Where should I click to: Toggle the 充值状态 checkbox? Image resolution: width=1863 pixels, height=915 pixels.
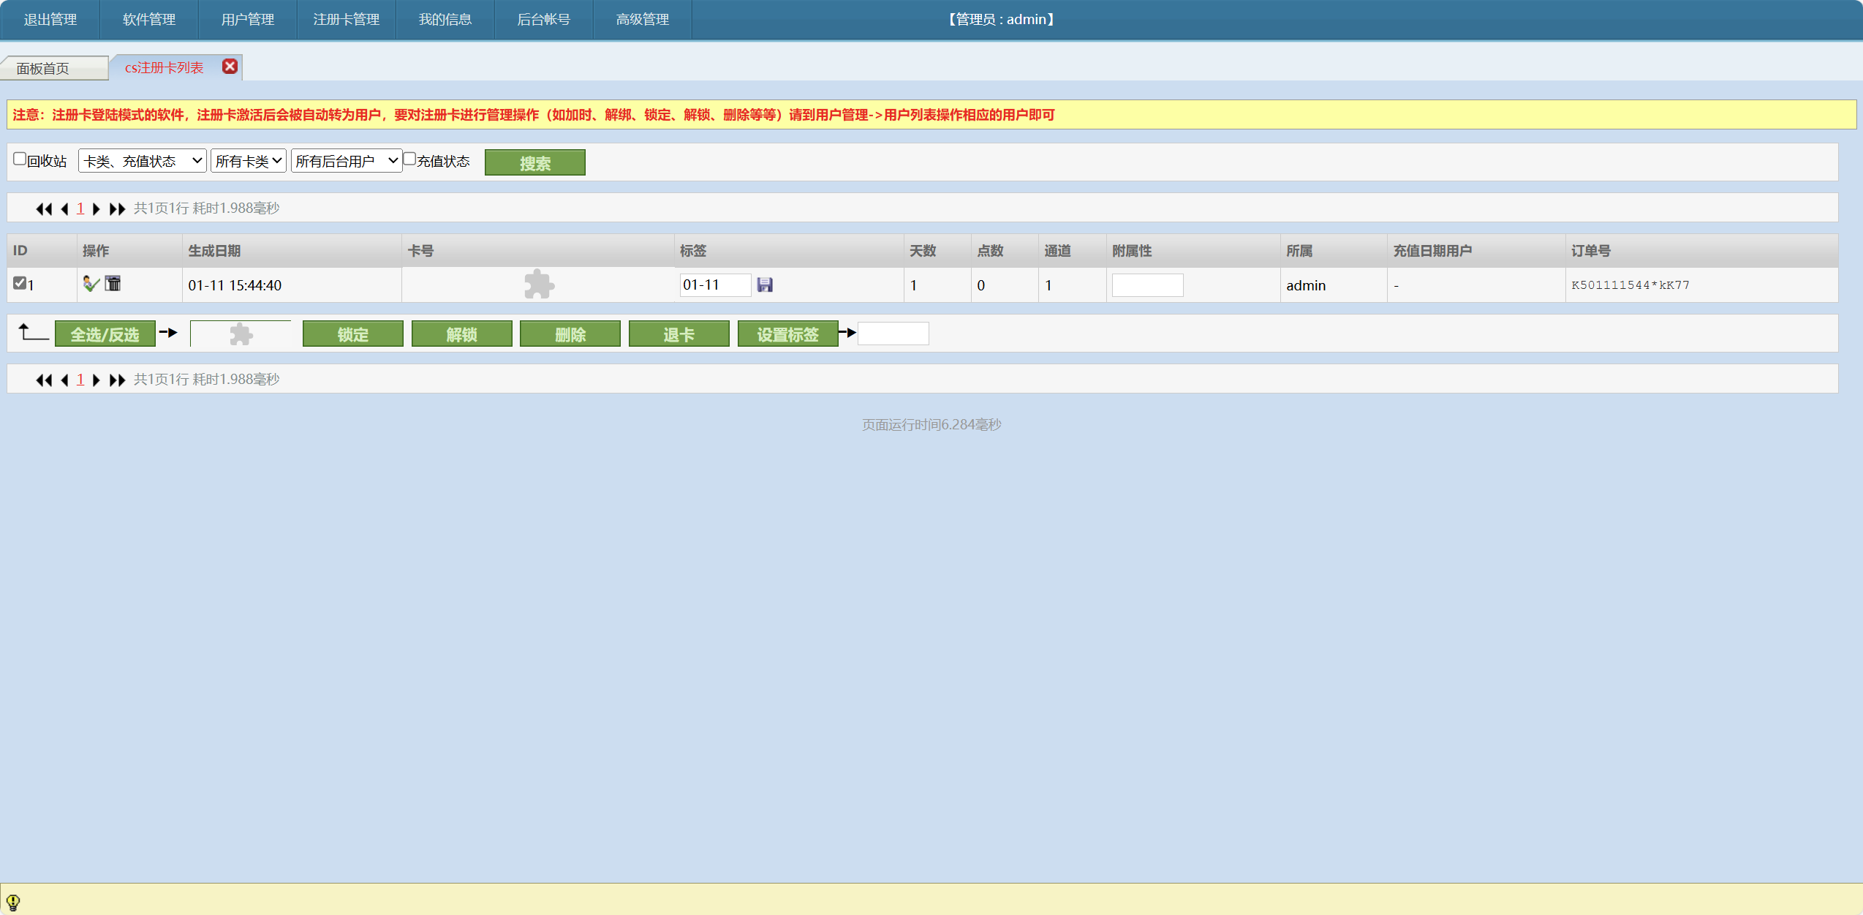[x=409, y=159]
